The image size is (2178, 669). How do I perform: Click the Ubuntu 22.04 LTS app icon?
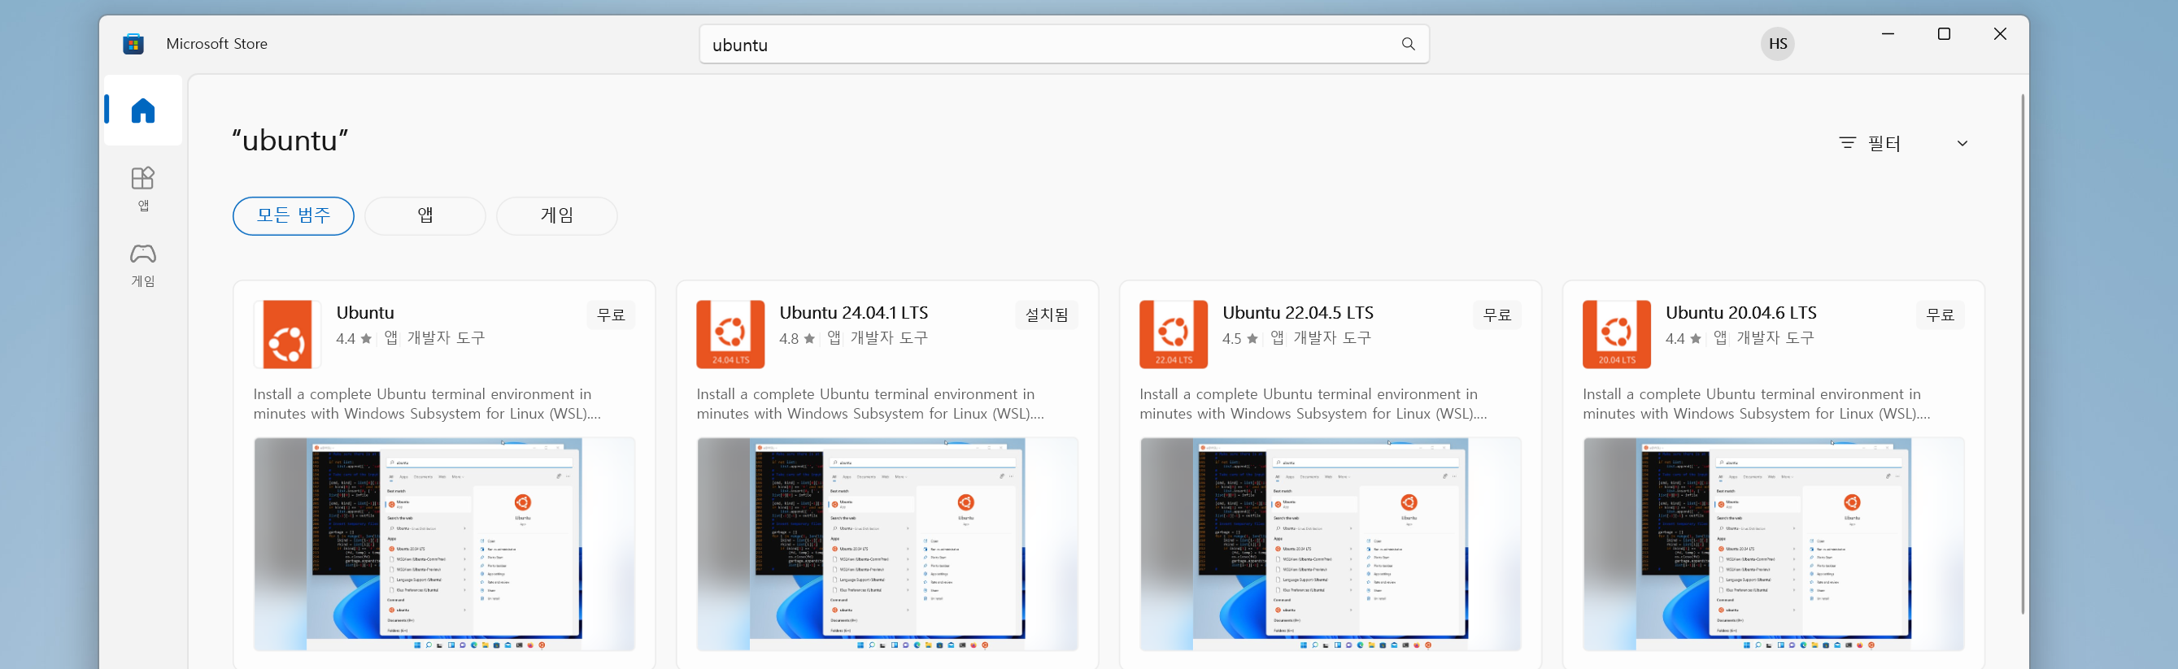click(1174, 335)
